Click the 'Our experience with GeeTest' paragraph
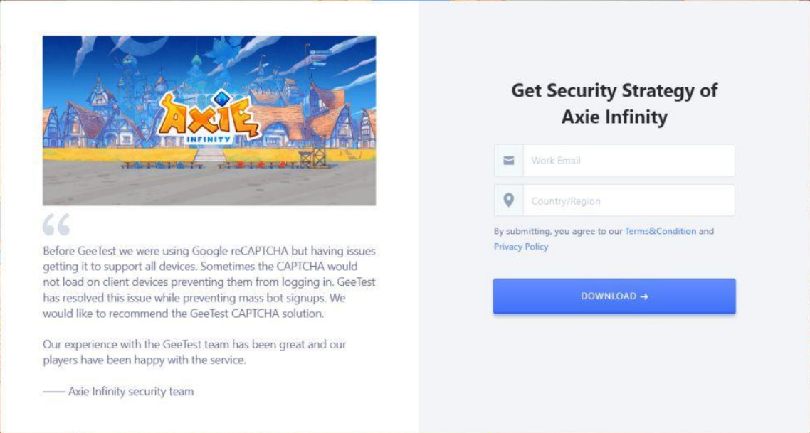Viewport: 810px width, 433px height. (194, 352)
